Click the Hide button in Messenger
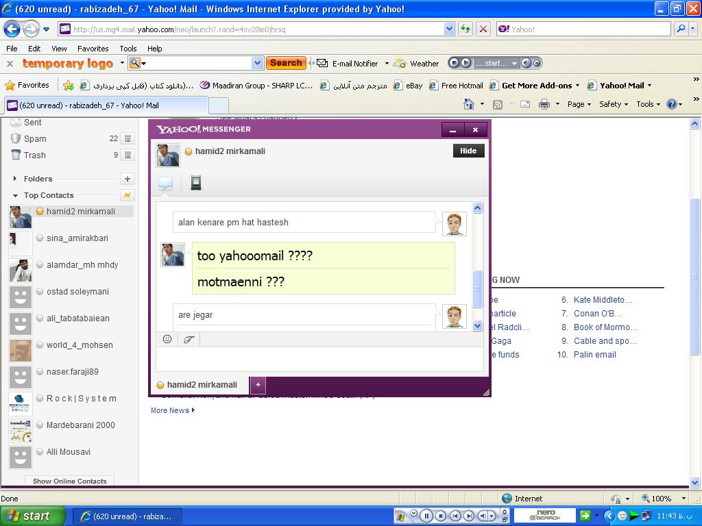The image size is (702, 526). [468, 151]
